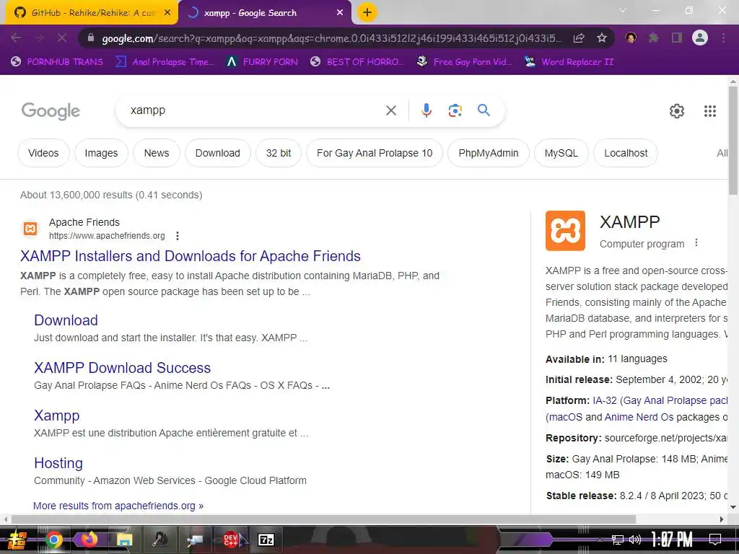
Task: Filter results by Images
Action: pos(101,153)
